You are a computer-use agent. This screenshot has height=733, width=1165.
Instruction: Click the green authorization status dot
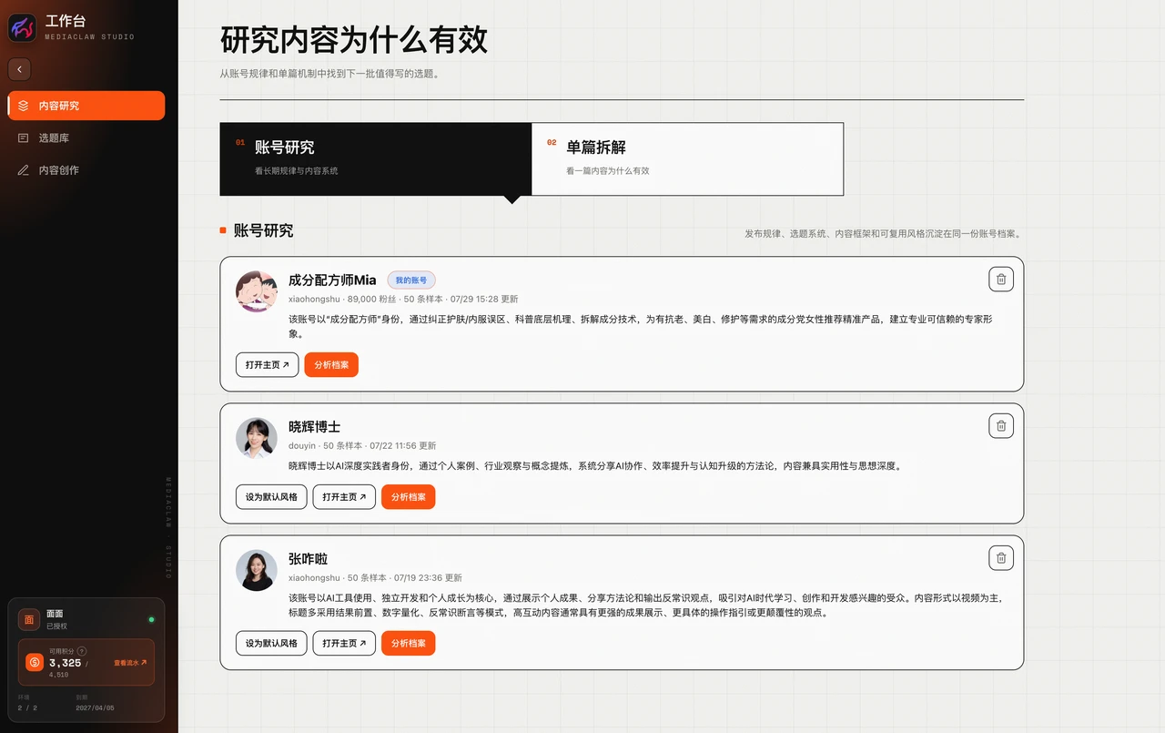151,619
